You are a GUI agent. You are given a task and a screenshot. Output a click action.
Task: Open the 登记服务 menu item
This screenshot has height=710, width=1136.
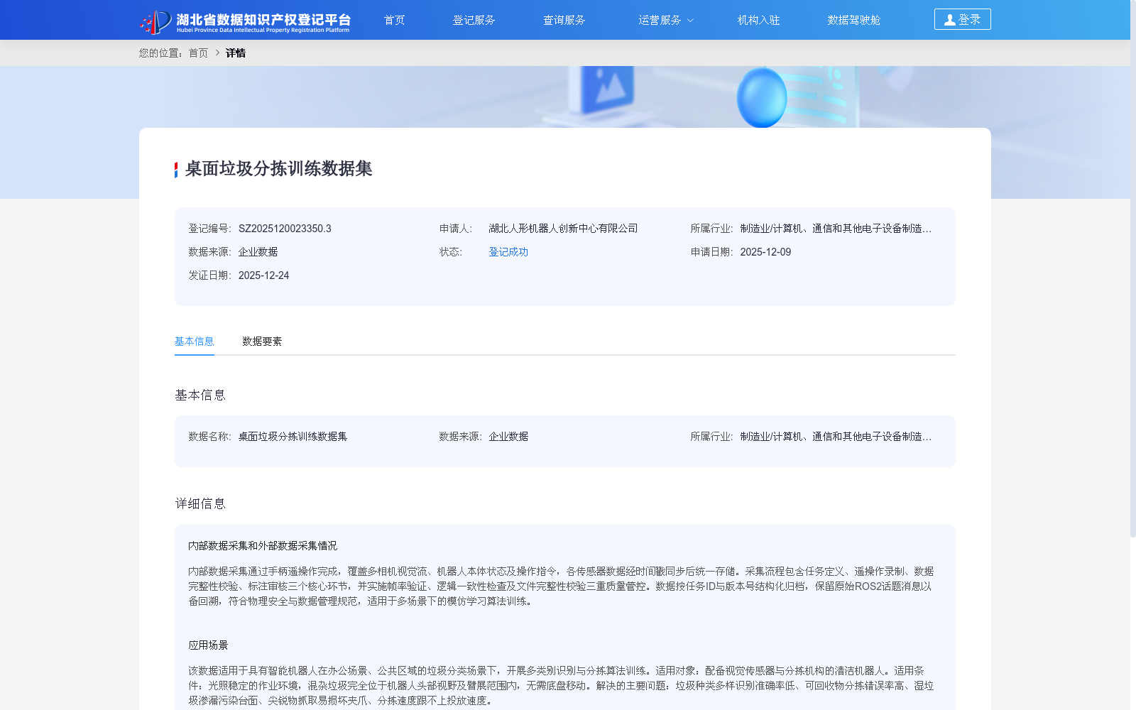[x=474, y=20]
